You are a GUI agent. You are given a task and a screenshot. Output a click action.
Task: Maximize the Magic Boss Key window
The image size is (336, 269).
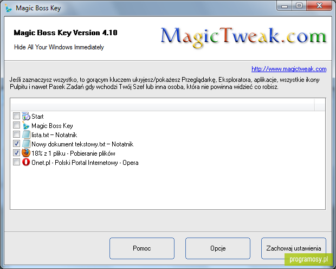(x=299, y=6)
